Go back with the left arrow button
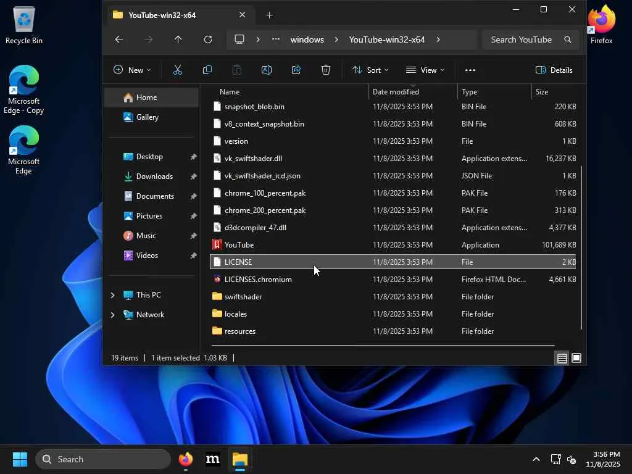The height and width of the screenshot is (474, 632). (x=119, y=39)
